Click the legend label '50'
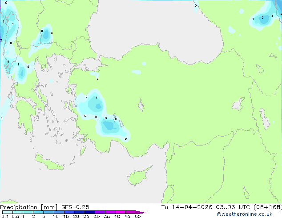This screenshot has height=218, width=282. tap(137, 216)
